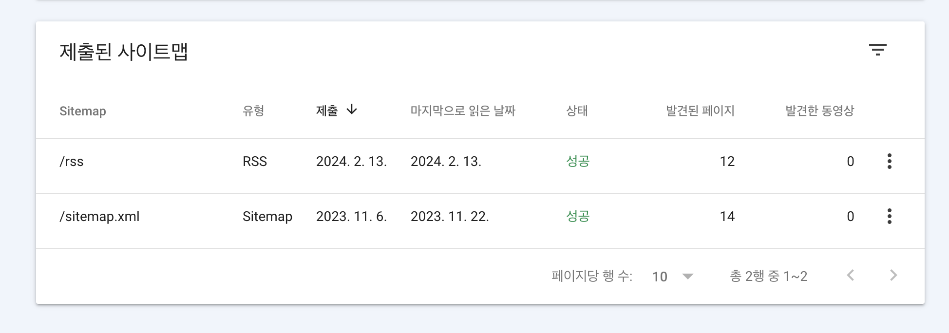The width and height of the screenshot is (949, 333).
Task: Click the RSS type label in the first row
Action: (255, 161)
